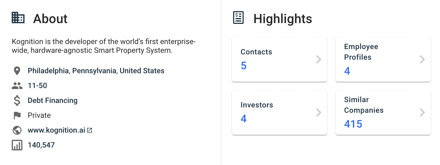Click the Philadelphia, Pennsylvania location text
440x165 pixels.
(x=96, y=71)
